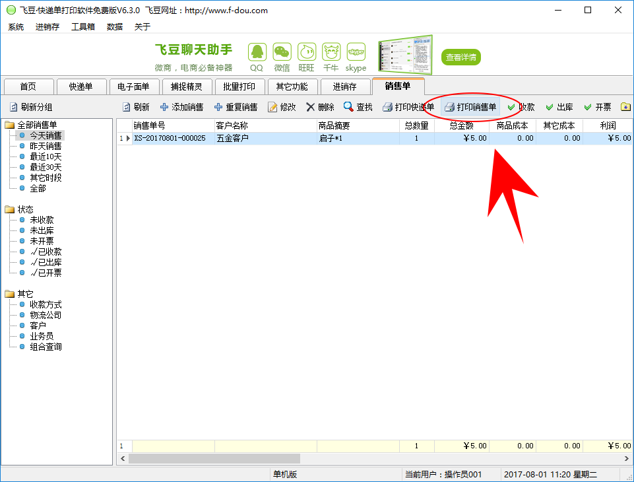Select 物流公司 tree item
Screen dimensions: 634x482
coord(46,315)
